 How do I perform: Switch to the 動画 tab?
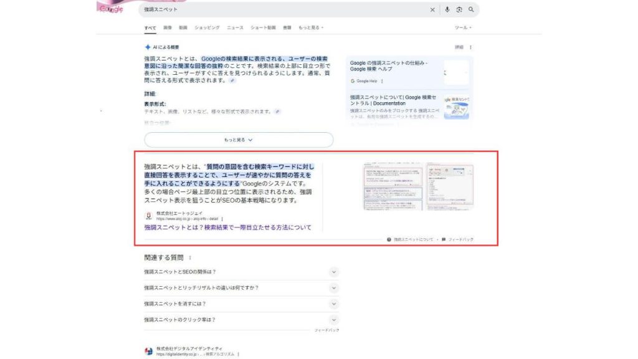click(x=183, y=27)
